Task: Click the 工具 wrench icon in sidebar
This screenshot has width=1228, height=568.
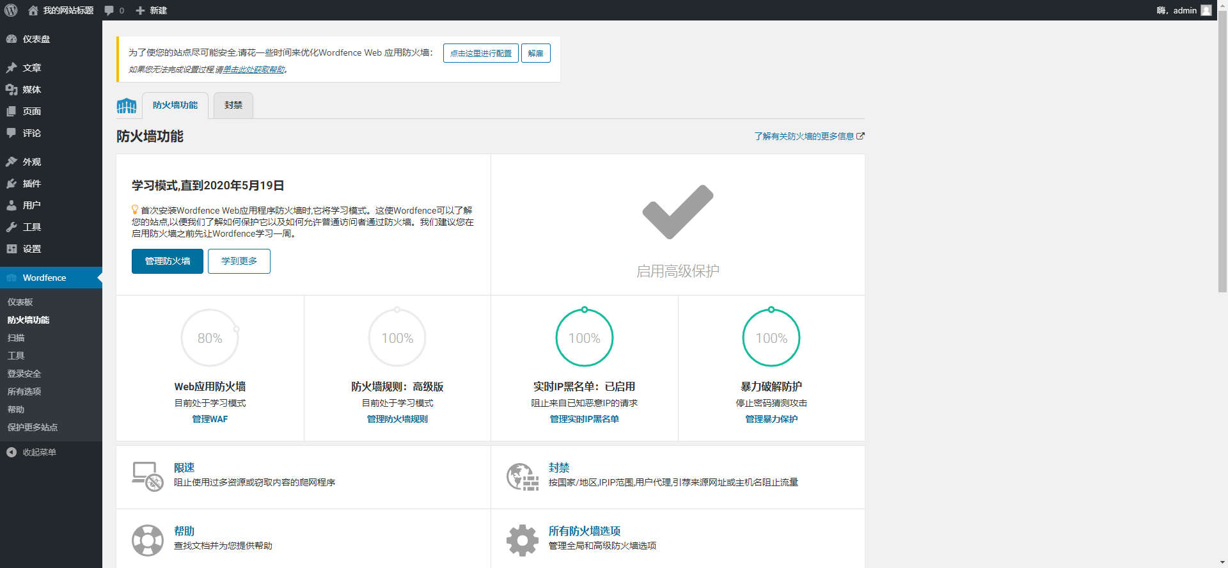Action: (12, 227)
